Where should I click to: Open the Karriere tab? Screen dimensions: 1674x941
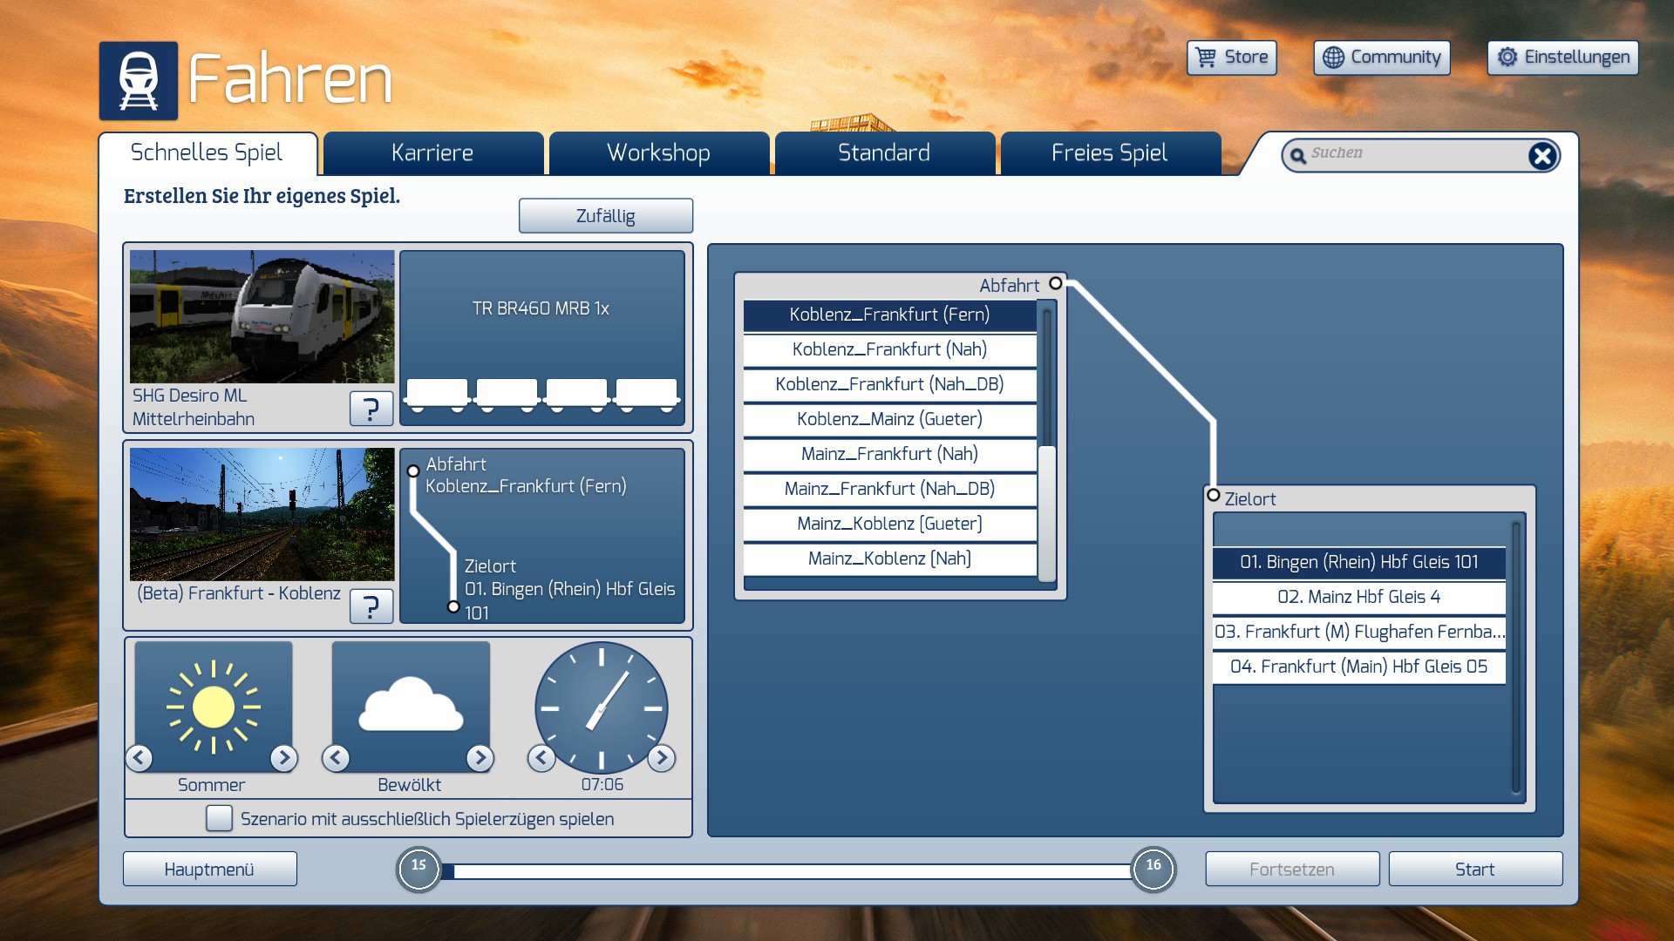tap(432, 153)
